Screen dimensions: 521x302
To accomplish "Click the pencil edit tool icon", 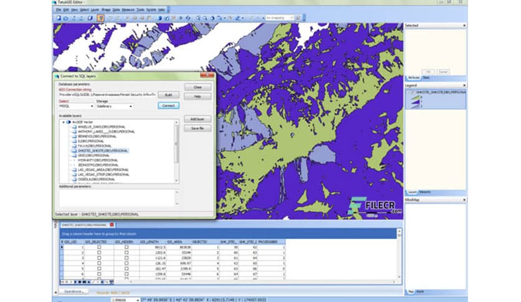I will tap(237, 18).
